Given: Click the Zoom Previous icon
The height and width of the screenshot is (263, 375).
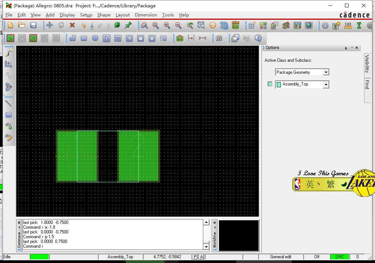Looking at the screenshot, I should (x=190, y=25).
